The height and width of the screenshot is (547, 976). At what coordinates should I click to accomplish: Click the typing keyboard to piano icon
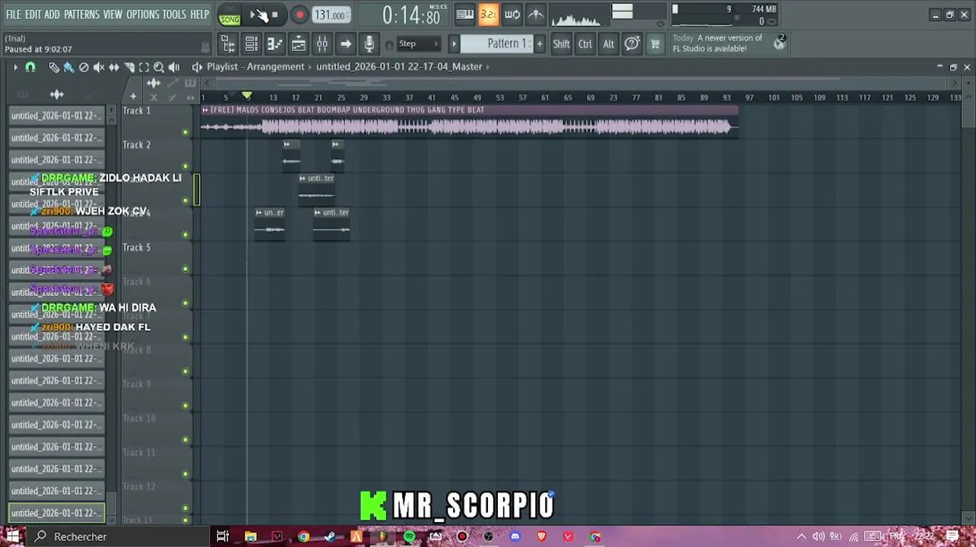pos(465,14)
